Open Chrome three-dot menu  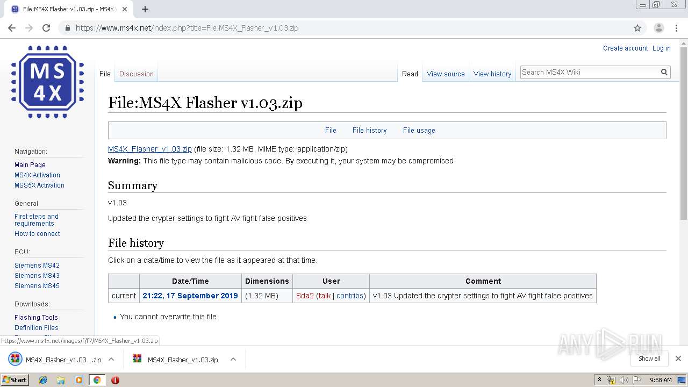(677, 28)
